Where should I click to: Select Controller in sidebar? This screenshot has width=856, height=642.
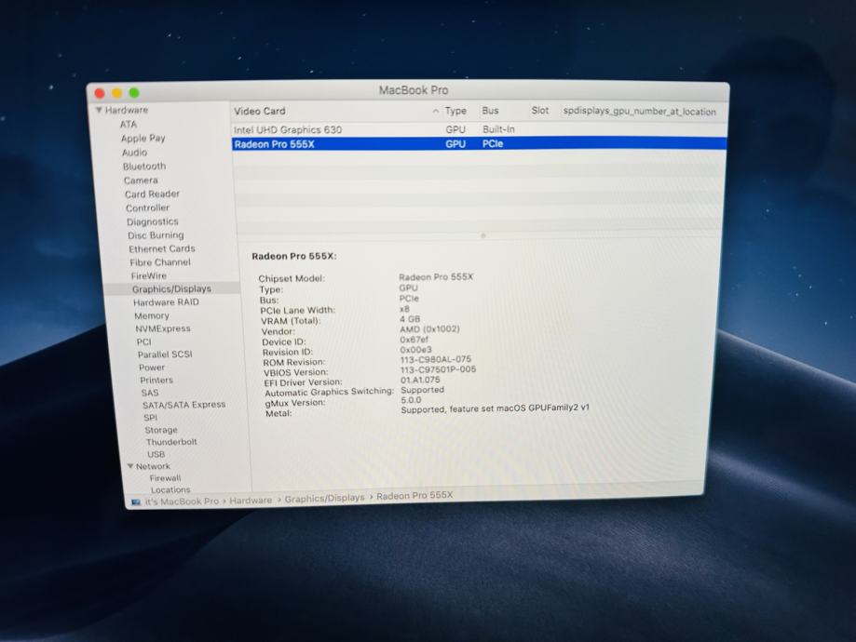pyautogui.click(x=147, y=207)
